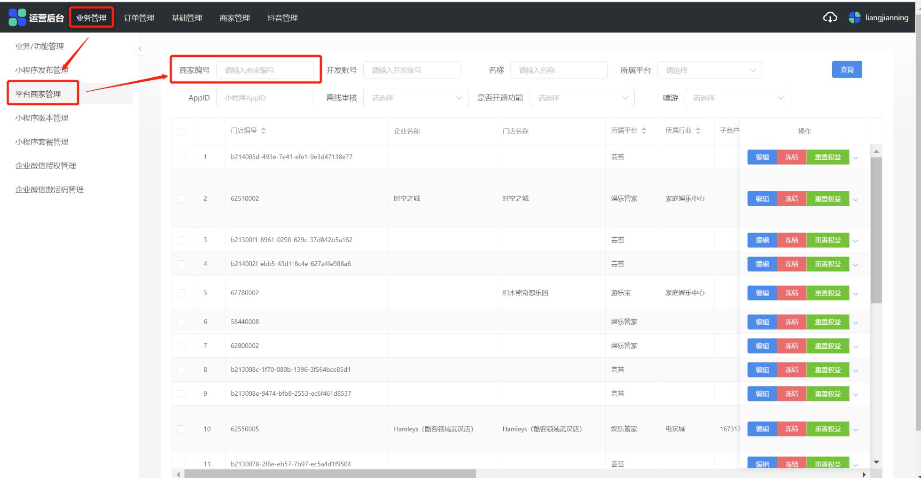Open 抖音管理 top menu

click(x=282, y=18)
